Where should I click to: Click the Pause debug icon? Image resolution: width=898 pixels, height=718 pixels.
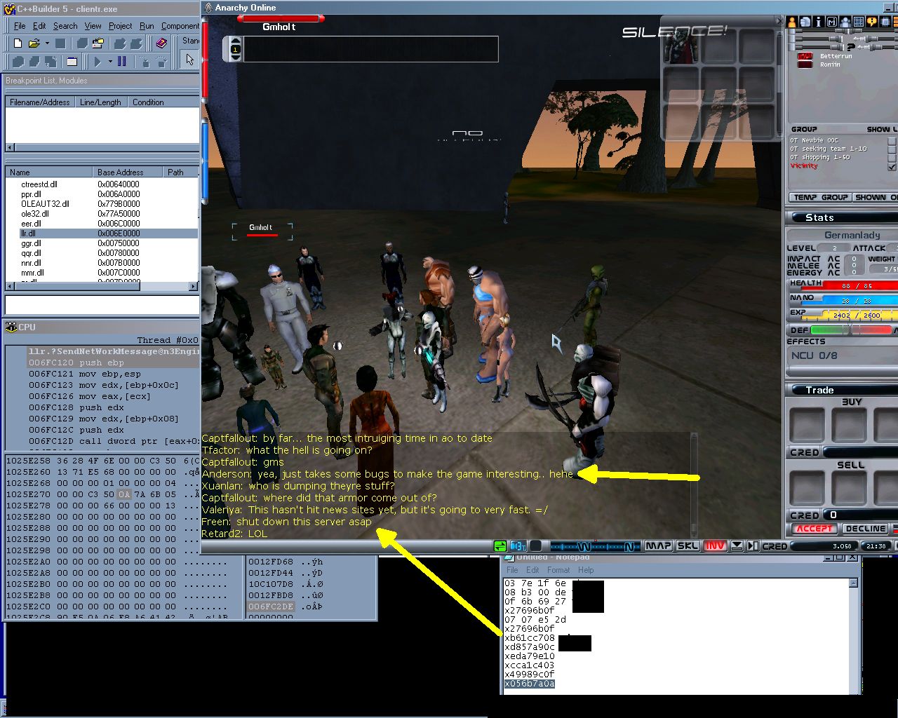121,61
